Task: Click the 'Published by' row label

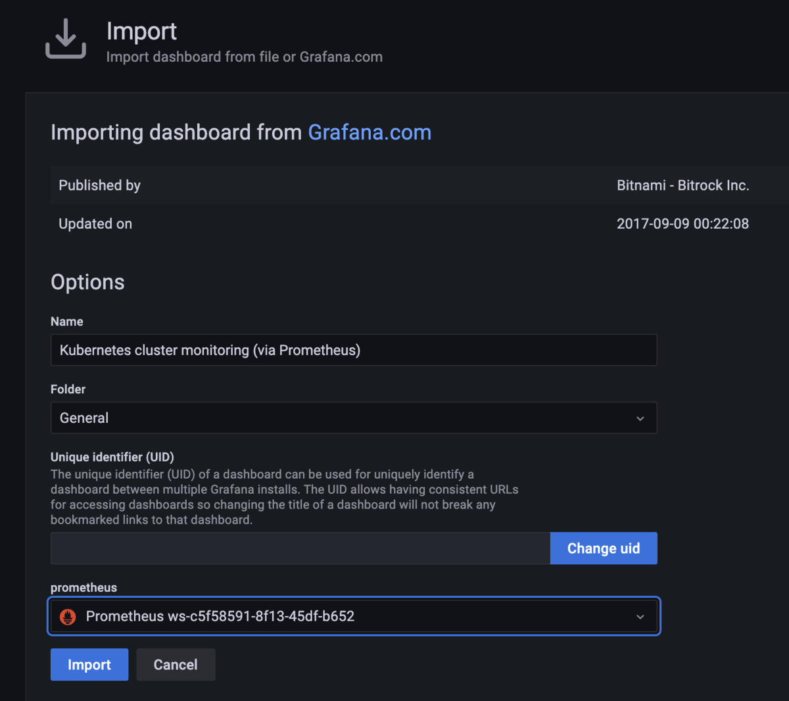Action: coord(99,185)
